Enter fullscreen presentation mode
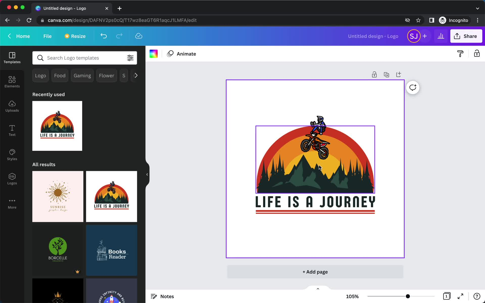 (460, 296)
